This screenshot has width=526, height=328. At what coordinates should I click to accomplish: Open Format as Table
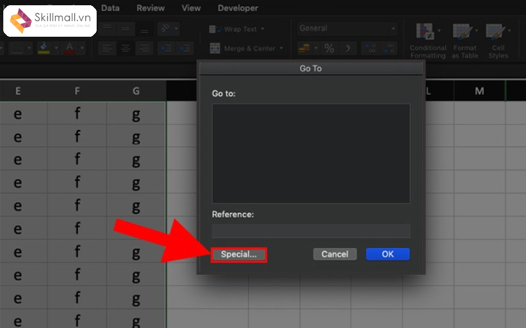(465, 41)
